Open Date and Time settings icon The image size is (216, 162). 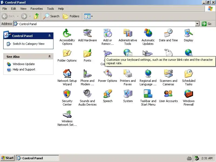(168, 33)
